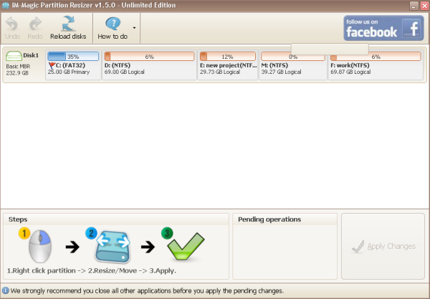Click the Basic MBR disk type text
The height and width of the screenshot is (299, 430).
[x=18, y=67]
